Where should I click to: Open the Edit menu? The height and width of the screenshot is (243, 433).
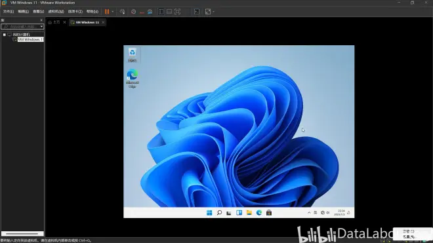pos(23,12)
